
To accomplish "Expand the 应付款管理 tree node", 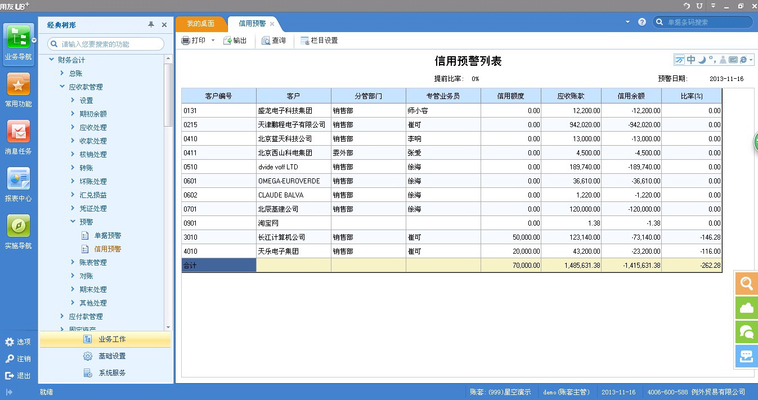I will point(62,316).
